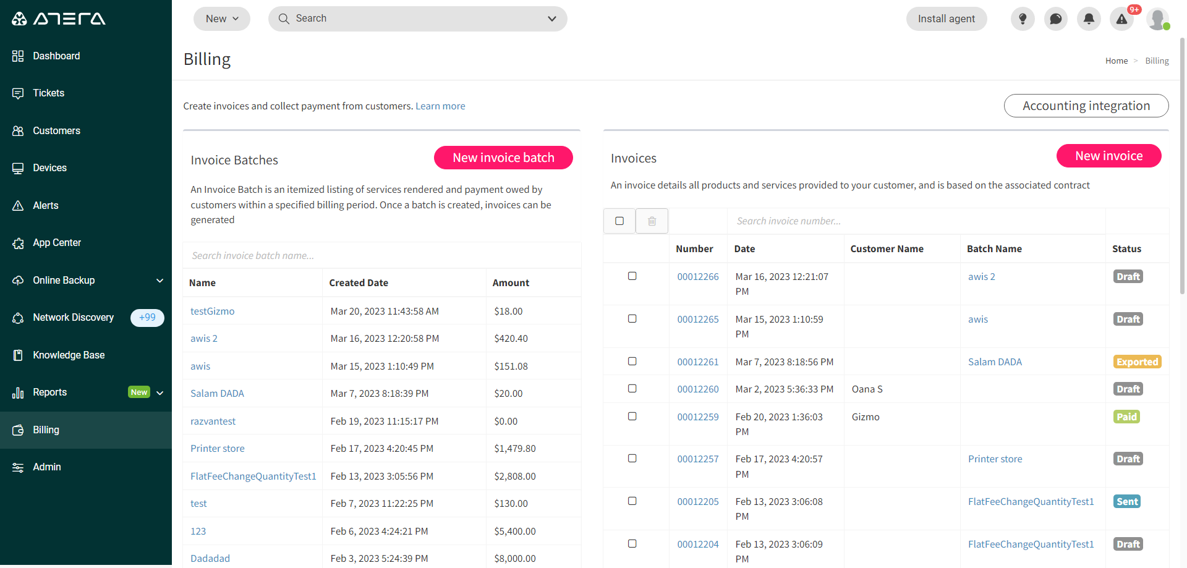Open Alerts via its triangle icon
Screen dimensions: 1187x568
[x=18, y=206]
